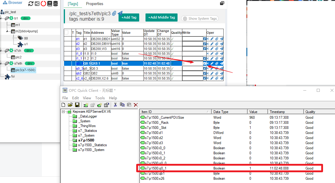This screenshot has height=183, width=335.
Task: Switch to the [Tags] tab
Action: click(x=73, y=4)
